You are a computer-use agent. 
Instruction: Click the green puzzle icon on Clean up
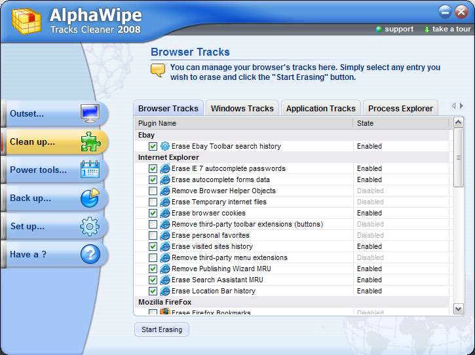90,141
